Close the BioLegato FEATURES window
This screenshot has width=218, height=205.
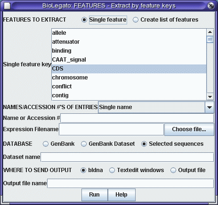[x=211, y=6]
